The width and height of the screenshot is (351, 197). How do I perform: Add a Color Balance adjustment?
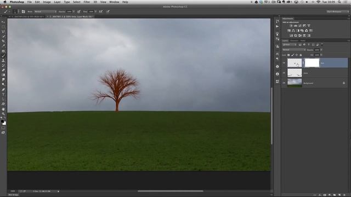293,31
